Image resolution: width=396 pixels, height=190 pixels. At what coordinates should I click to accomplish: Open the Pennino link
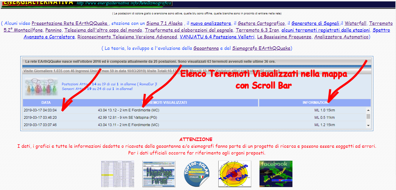pyautogui.click(x=54, y=30)
